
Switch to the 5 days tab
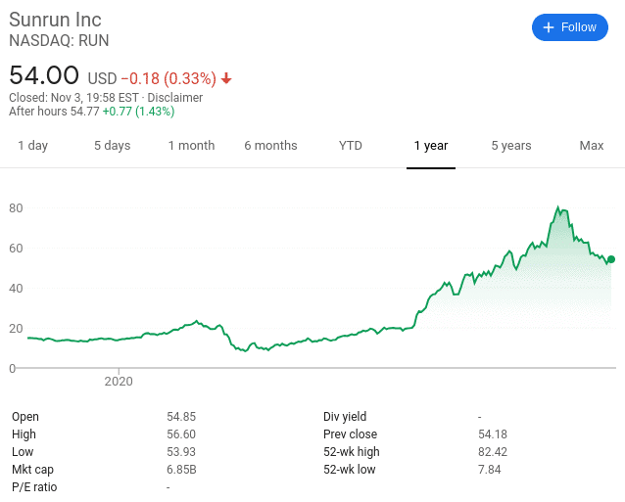click(113, 146)
